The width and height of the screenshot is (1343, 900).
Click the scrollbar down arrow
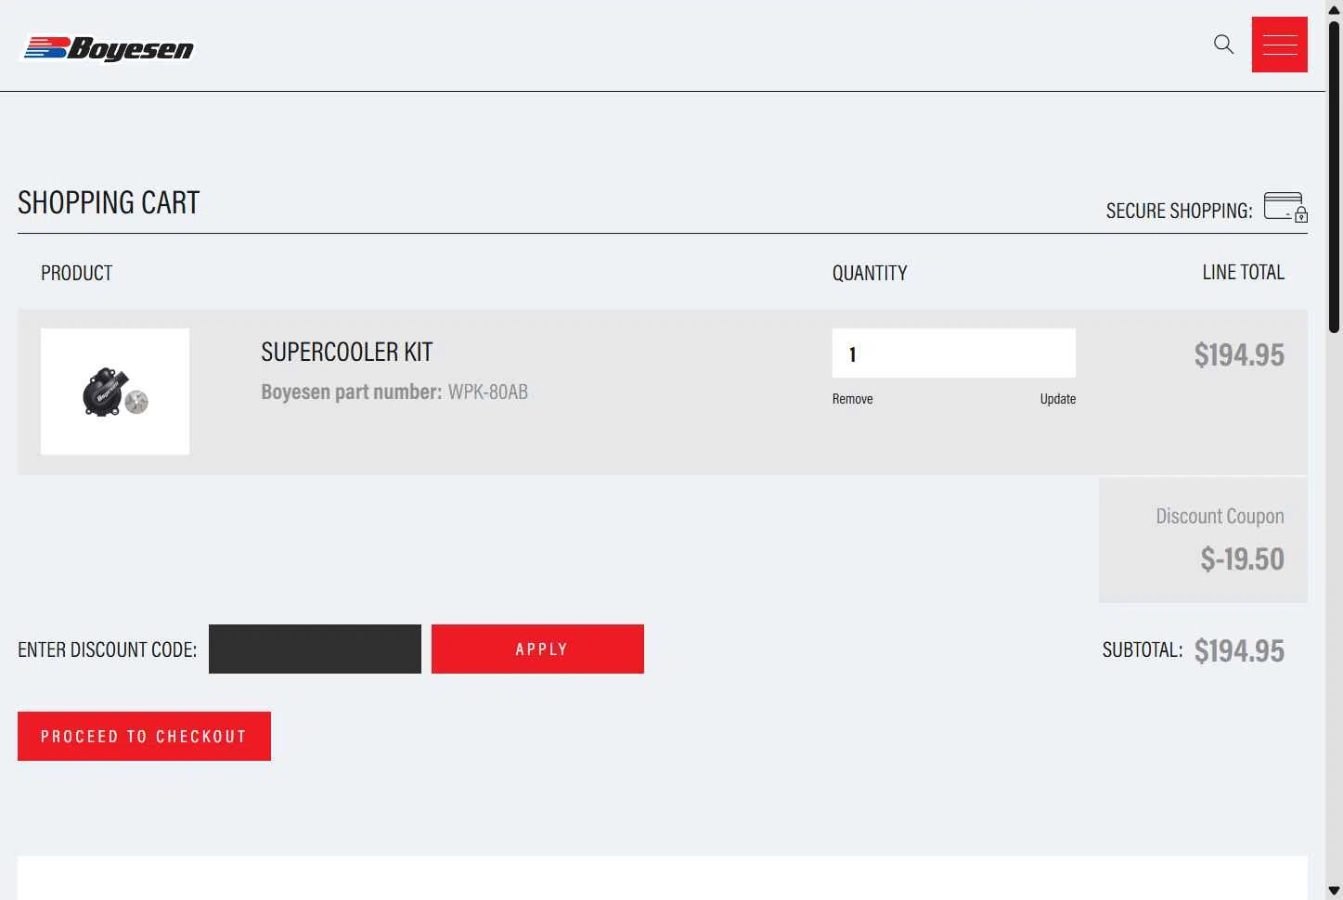[1334, 891]
